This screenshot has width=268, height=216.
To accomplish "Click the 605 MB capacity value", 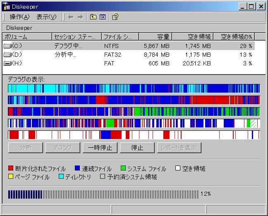I will point(159,63).
